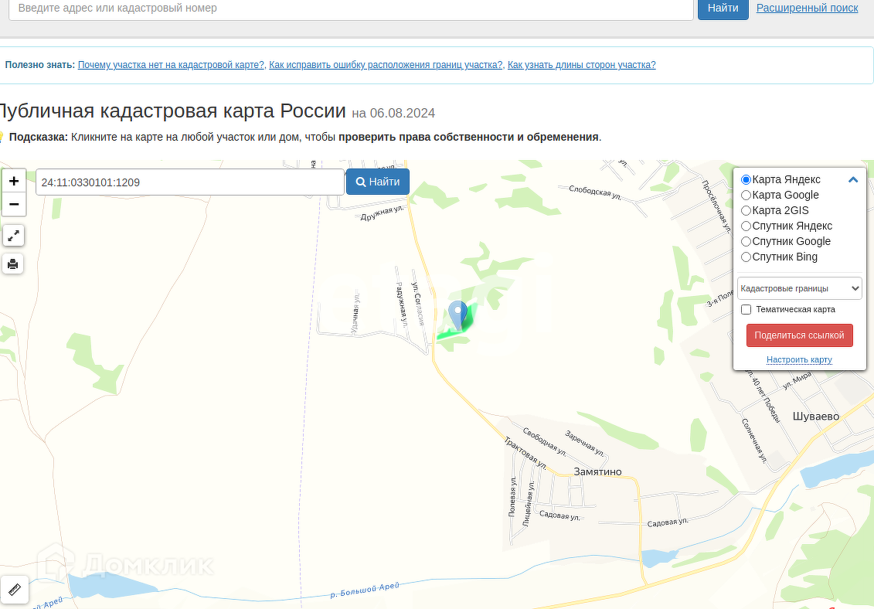874x609 pixels.
Task: Open link Как узнать длины сторон участка
Action: (581, 65)
